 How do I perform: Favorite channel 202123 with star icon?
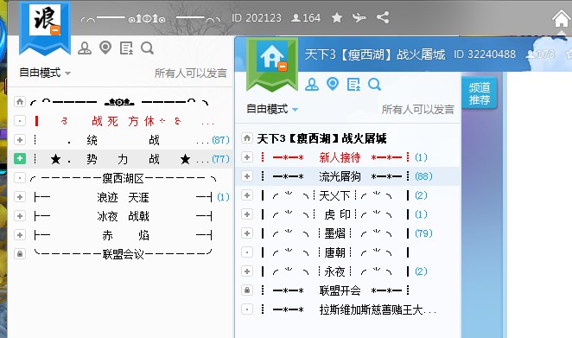337,17
